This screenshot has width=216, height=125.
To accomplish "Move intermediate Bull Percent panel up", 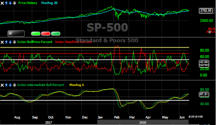I will (x=6, y=85).
